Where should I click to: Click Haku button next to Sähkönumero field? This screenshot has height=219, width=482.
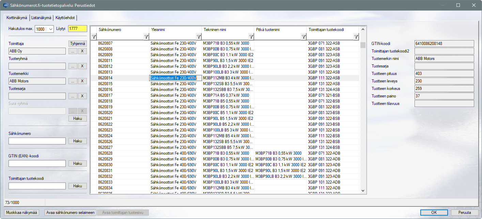(x=77, y=141)
